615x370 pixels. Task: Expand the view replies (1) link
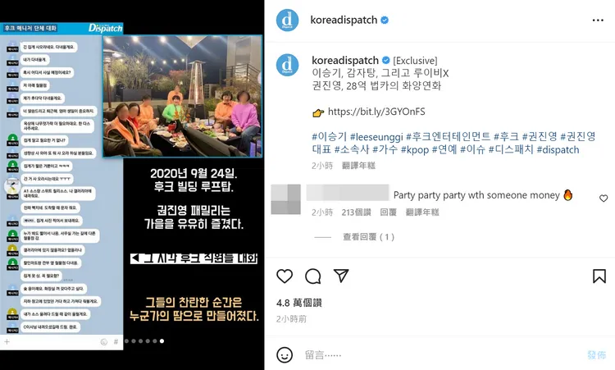368,236
